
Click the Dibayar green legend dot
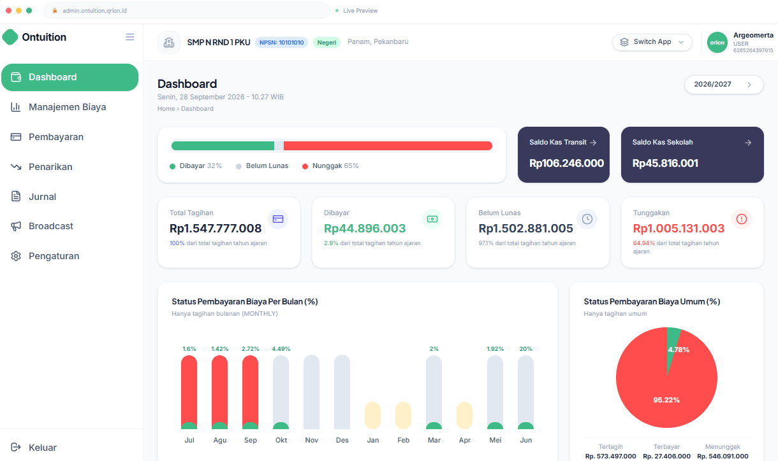point(172,166)
